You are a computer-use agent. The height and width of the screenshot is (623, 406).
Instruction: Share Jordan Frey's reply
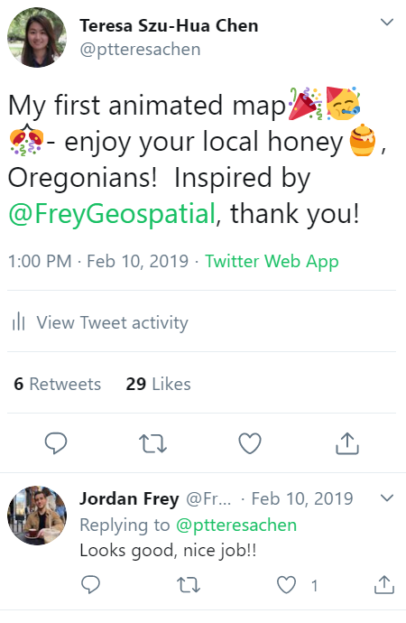click(384, 584)
